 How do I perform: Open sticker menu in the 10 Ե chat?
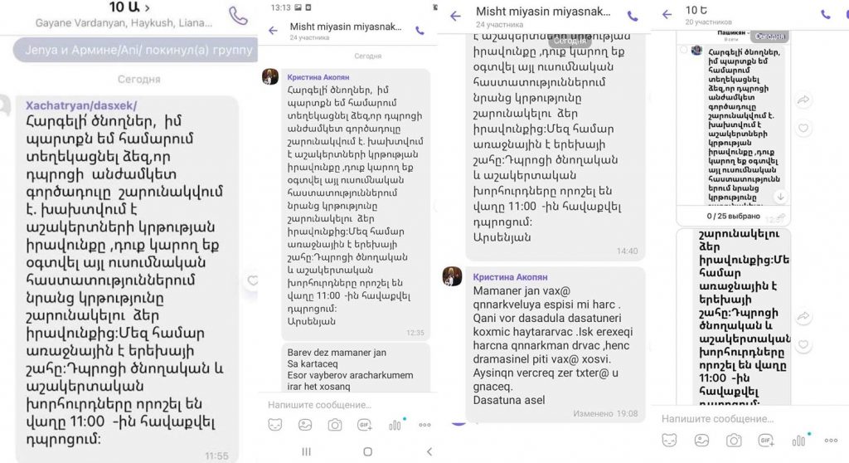coord(669,441)
